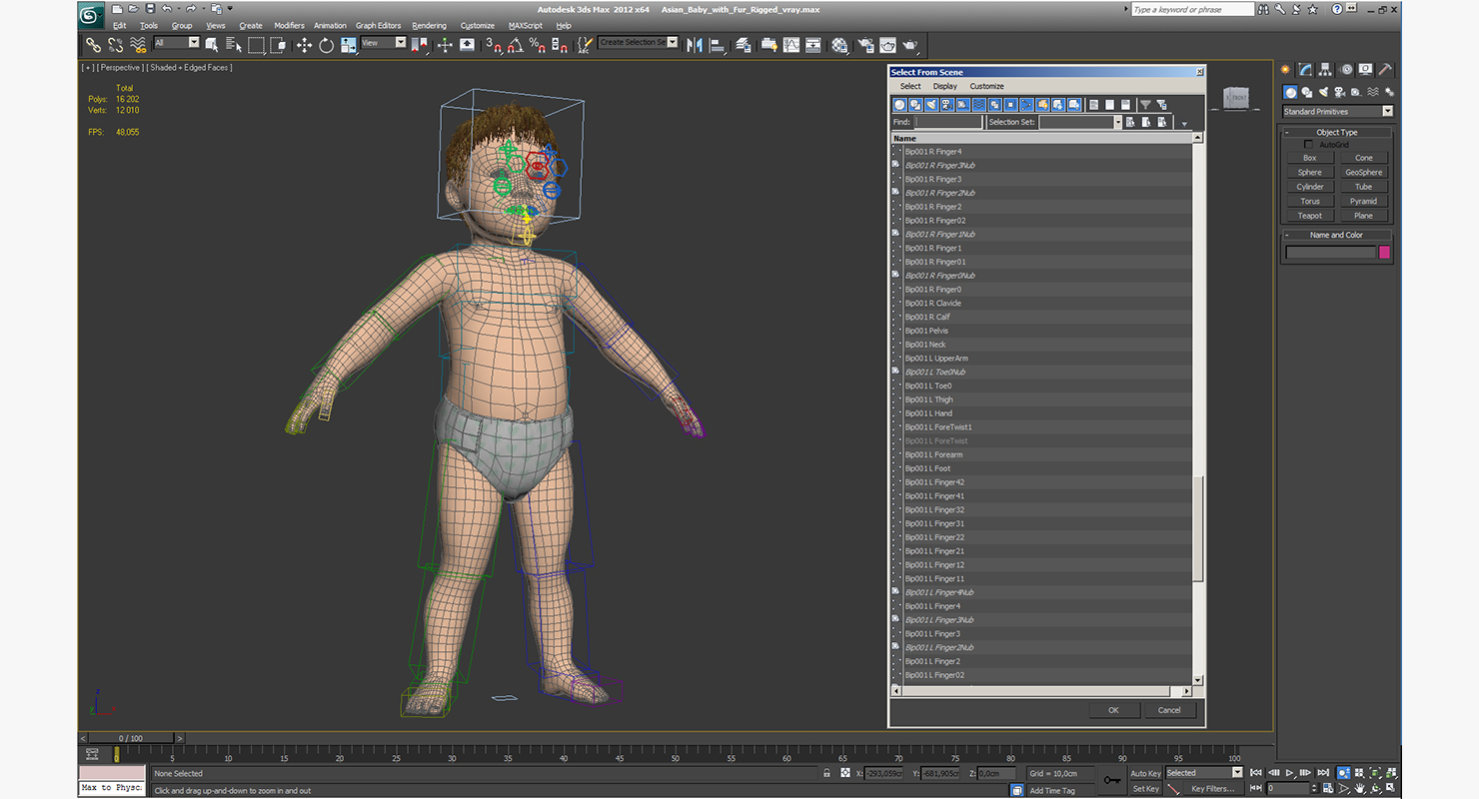
Task: Toggle Set Key mode
Action: [x=1146, y=788]
